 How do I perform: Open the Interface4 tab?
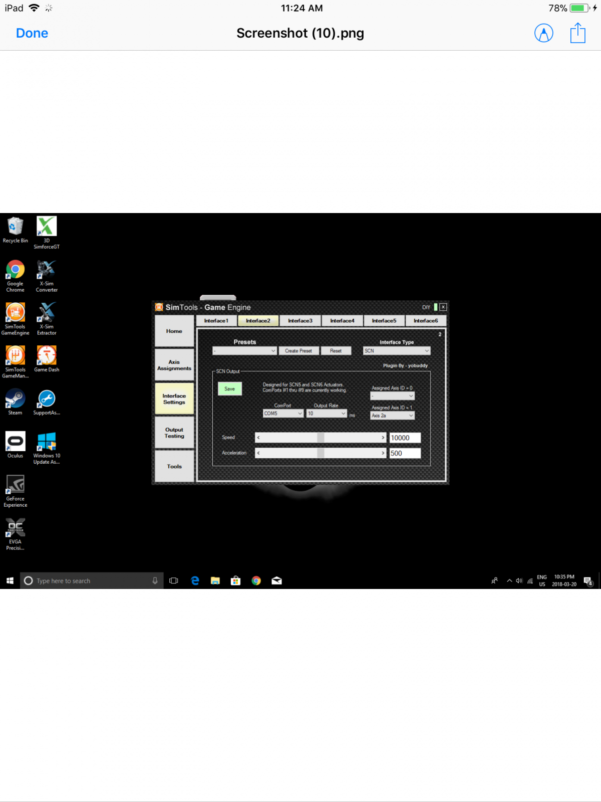(342, 321)
